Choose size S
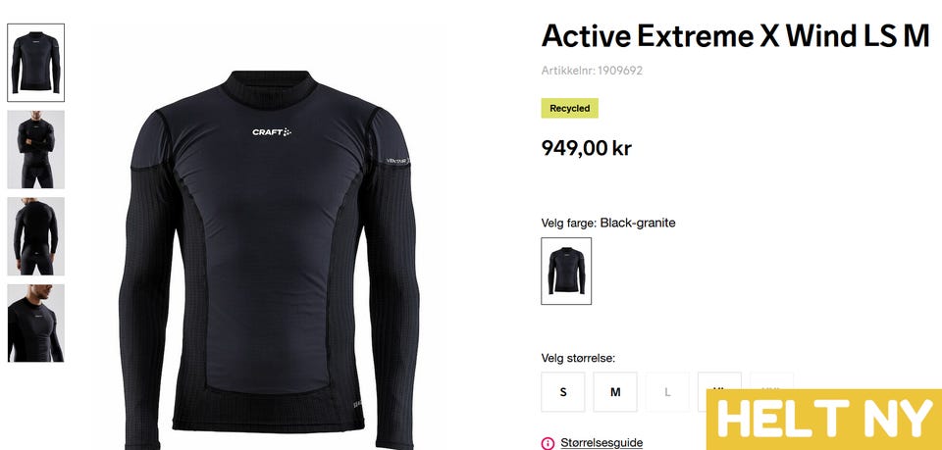Screen dimensions: 942x450 563,392
